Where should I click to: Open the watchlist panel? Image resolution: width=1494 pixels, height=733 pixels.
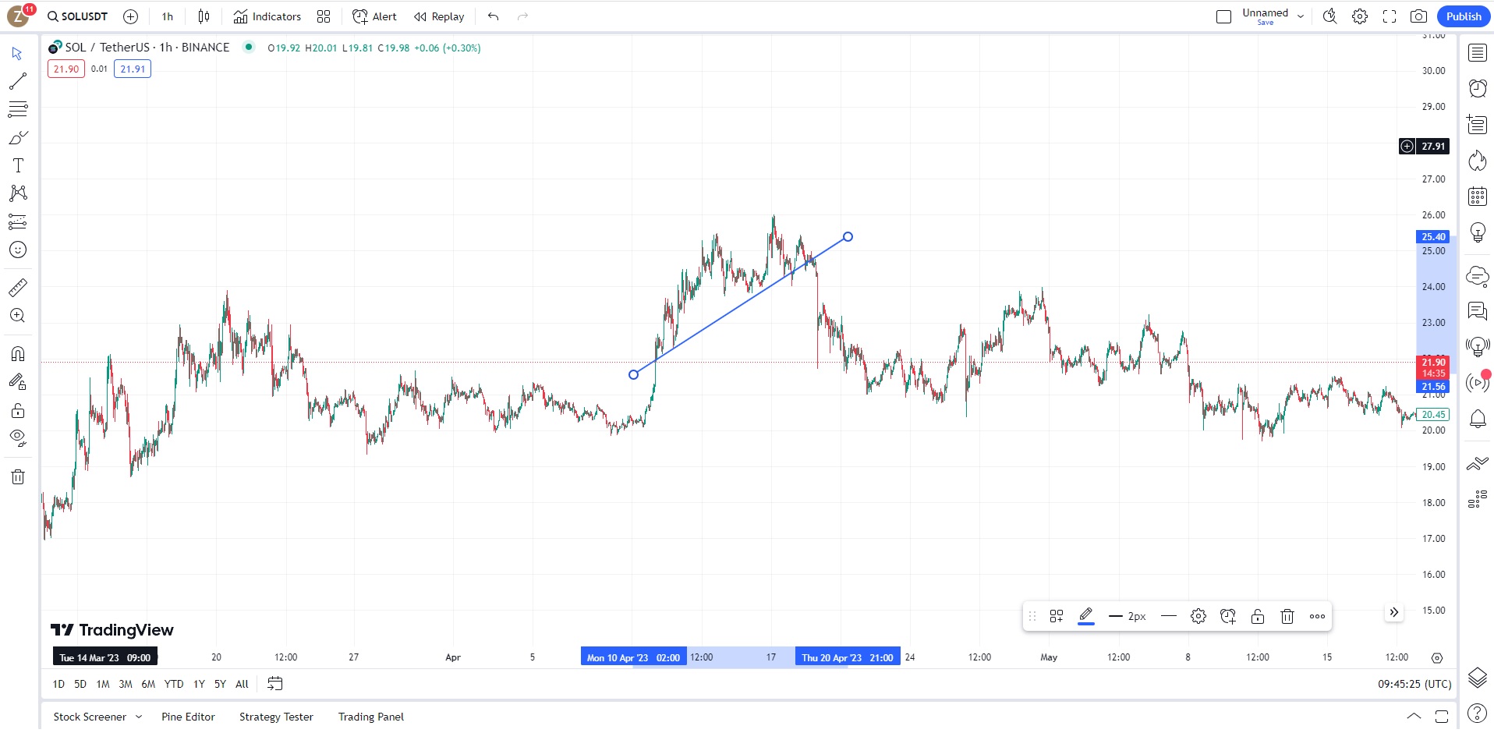[1478, 53]
